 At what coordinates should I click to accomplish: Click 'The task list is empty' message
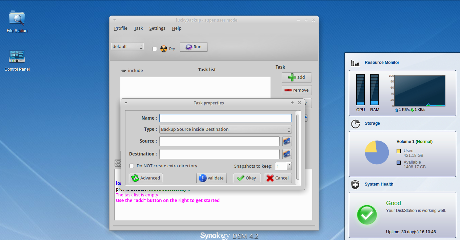(137, 195)
